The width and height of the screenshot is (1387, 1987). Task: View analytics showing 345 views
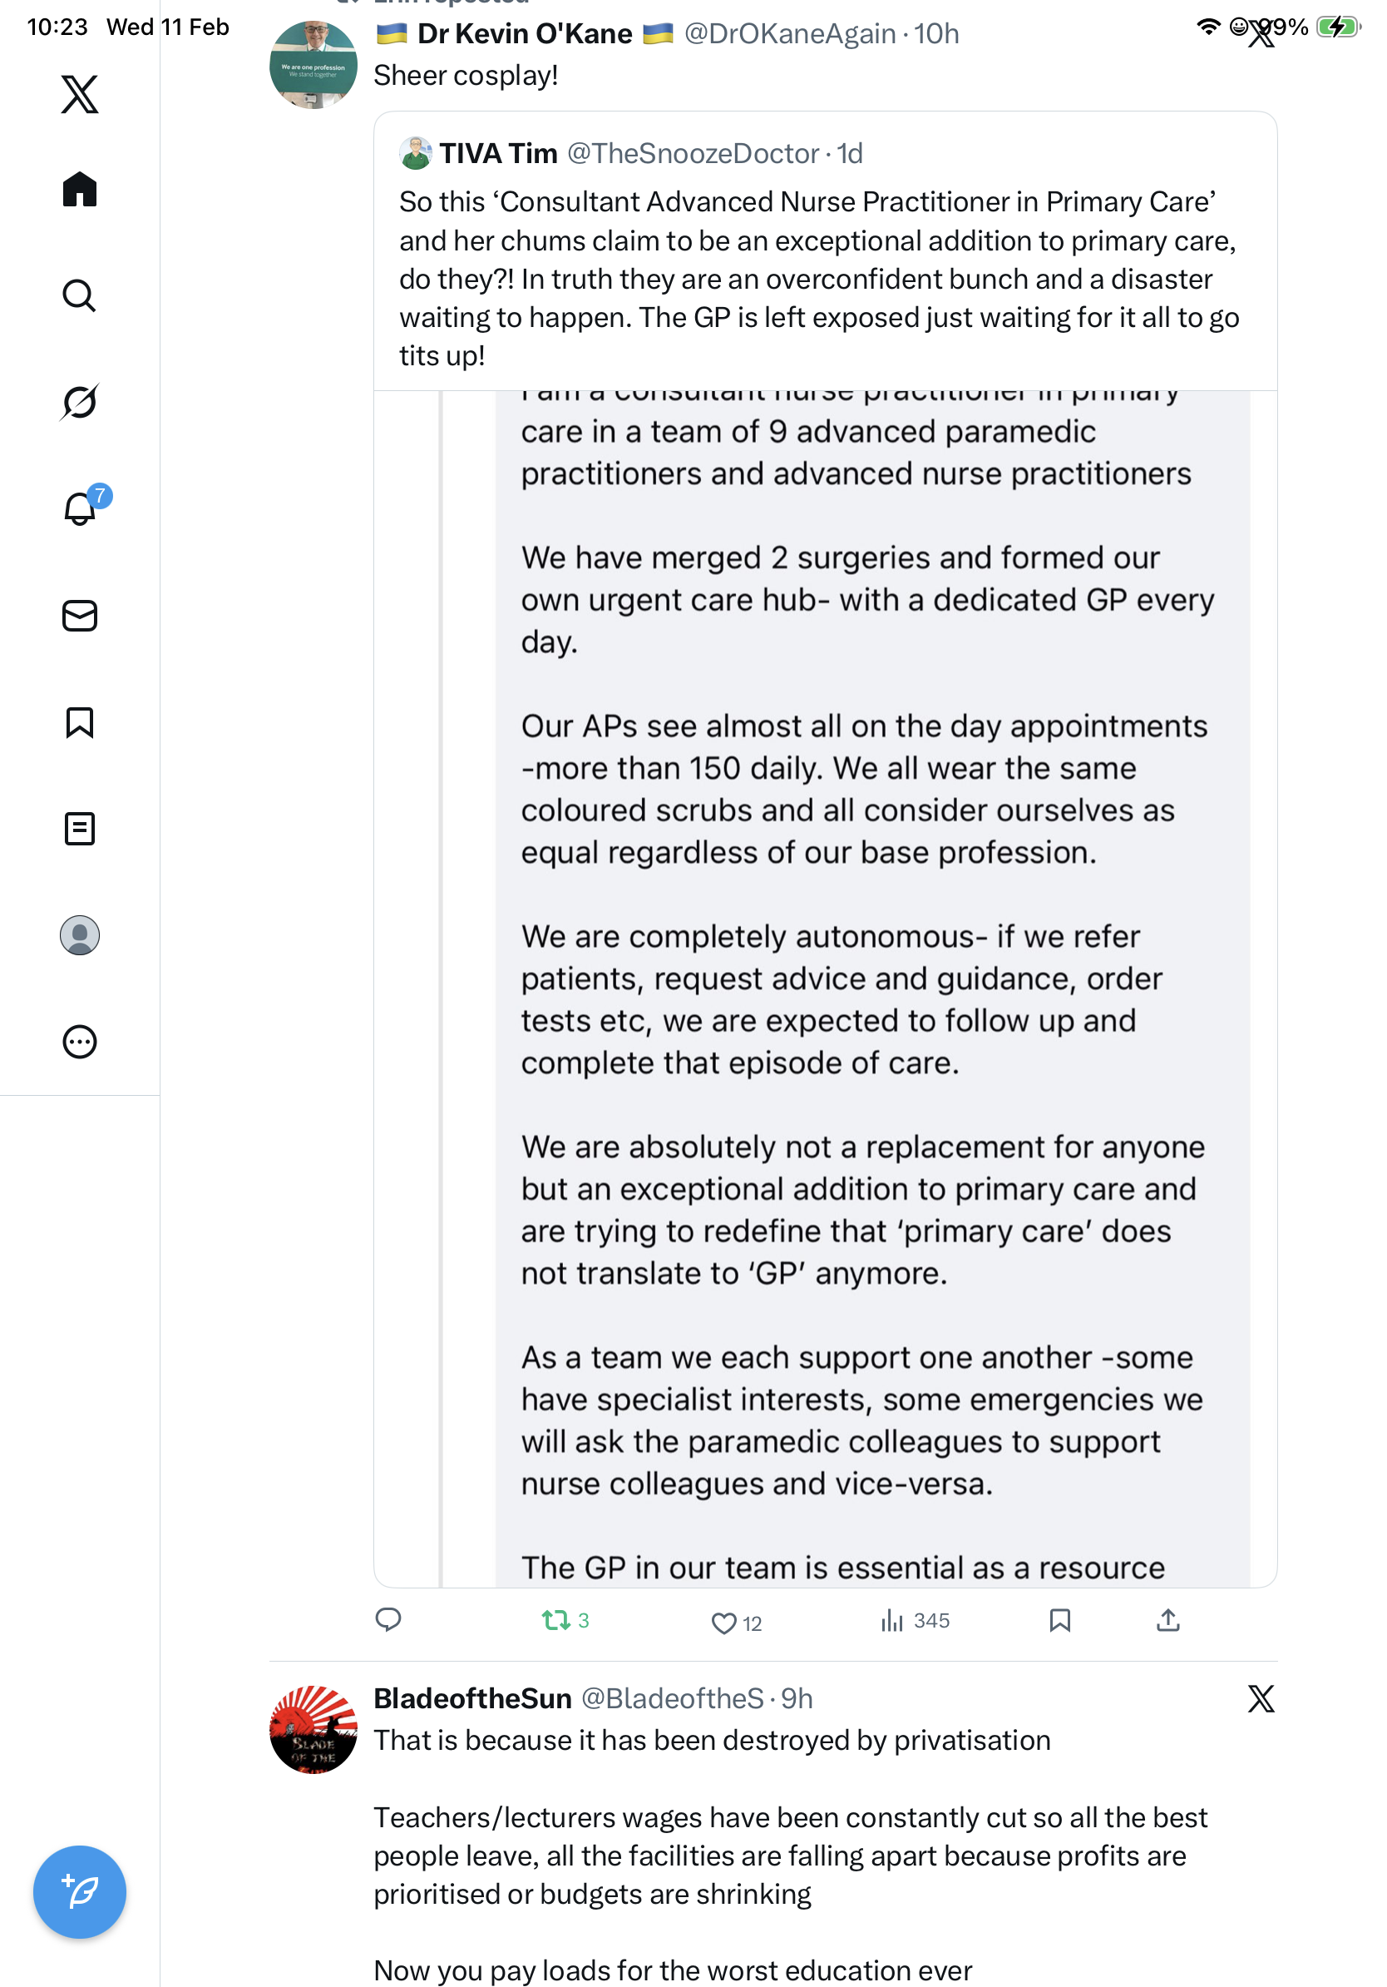click(x=915, y=1621)
